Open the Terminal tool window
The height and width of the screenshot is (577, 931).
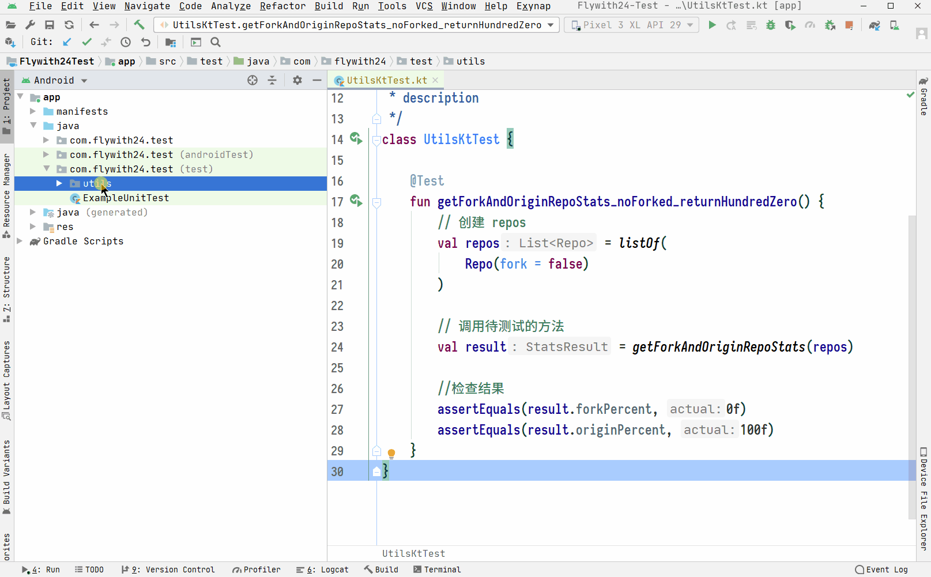coord(437,570)
